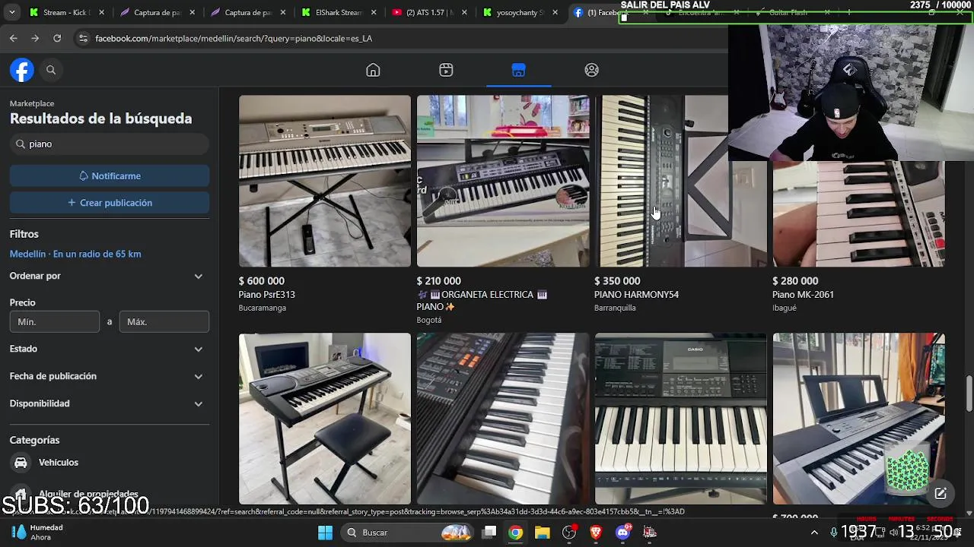Screen dimensions: 974x547
Task: Click the Facebook search magnifier icon
Action: 51,70
